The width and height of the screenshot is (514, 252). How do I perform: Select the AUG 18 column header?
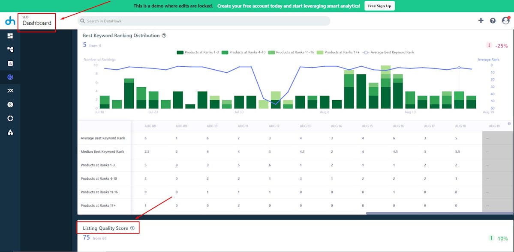coord(460,126)
